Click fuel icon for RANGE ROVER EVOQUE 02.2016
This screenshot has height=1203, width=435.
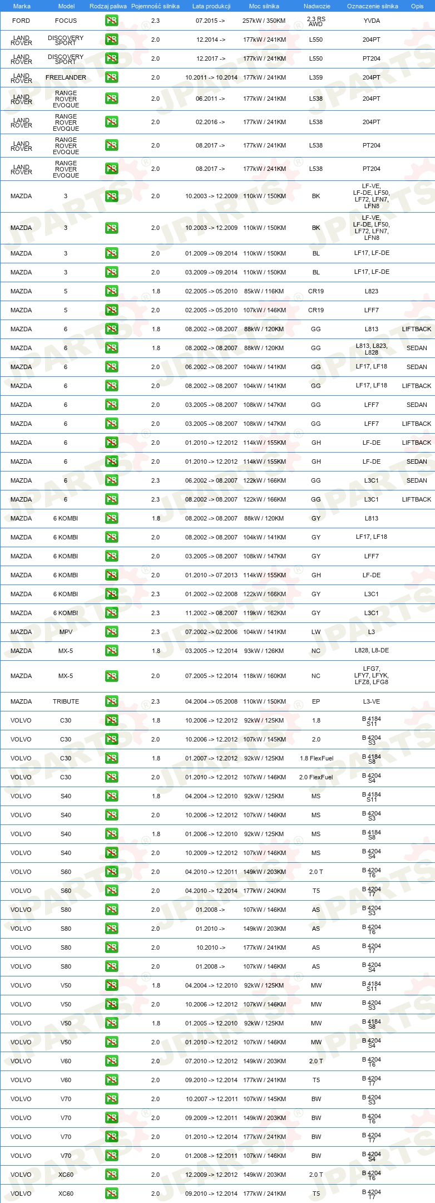point(111,122)
